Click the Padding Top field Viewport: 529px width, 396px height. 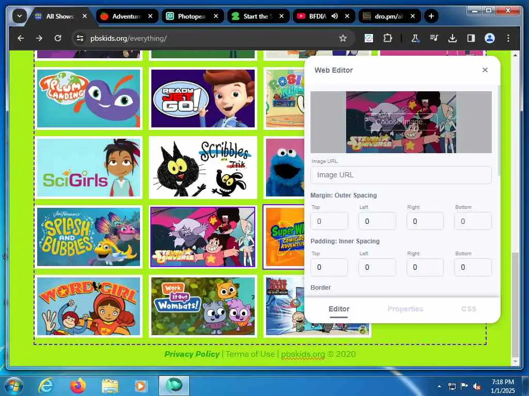pyautogui.click(x=329, y=267)
